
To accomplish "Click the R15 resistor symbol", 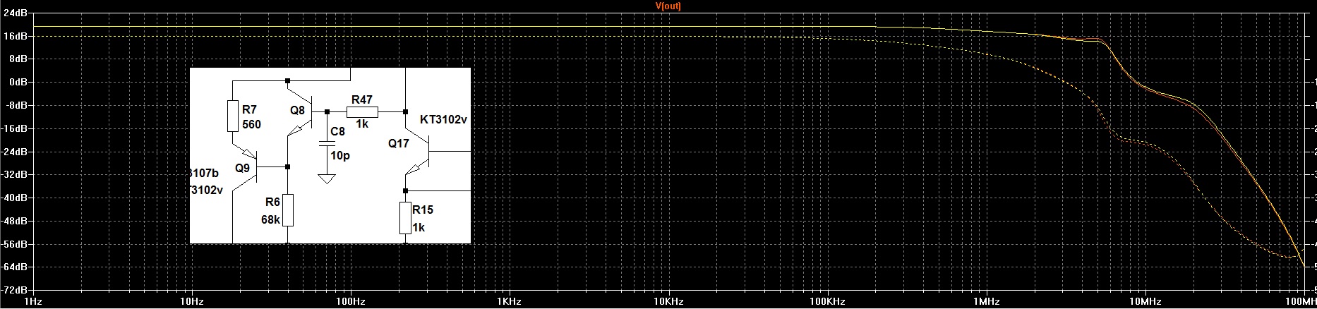I will 405,217.
